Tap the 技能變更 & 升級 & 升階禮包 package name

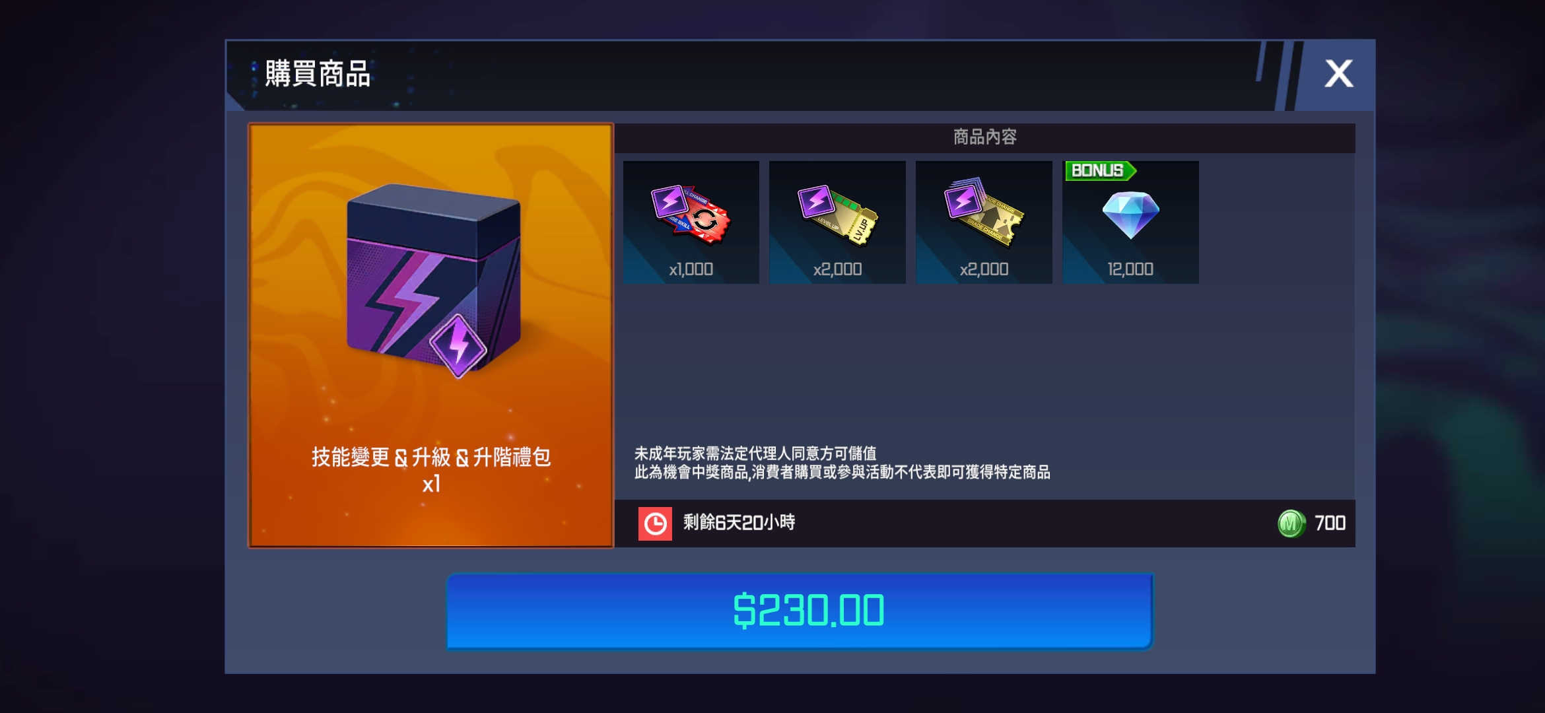[431, 457]
